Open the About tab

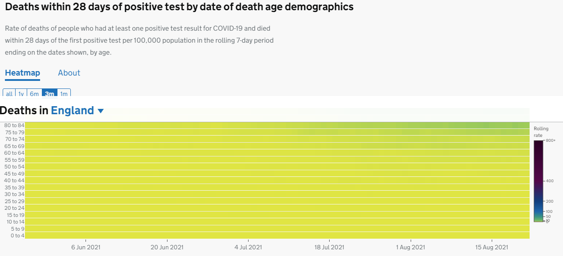point(69,73)
